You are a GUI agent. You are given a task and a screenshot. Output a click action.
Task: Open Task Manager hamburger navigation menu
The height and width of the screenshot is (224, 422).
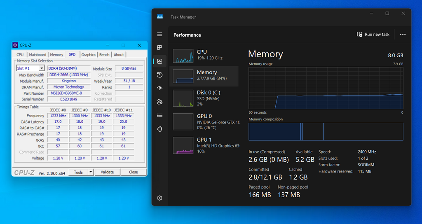[x=159, y=34]
